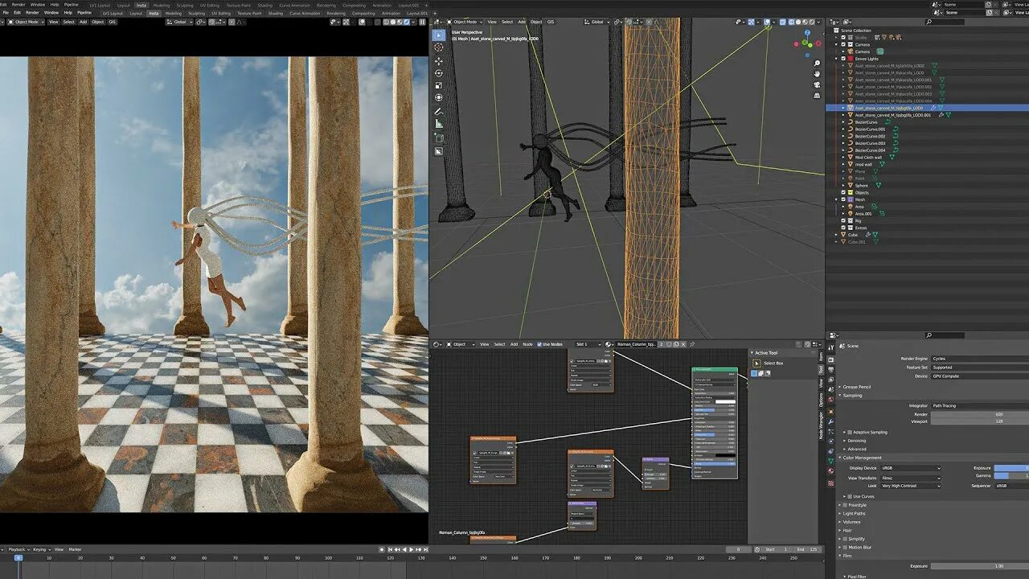Pick the Measure tool in toolbar
This screenshot has height=579, width=1029.
(439, 124)
